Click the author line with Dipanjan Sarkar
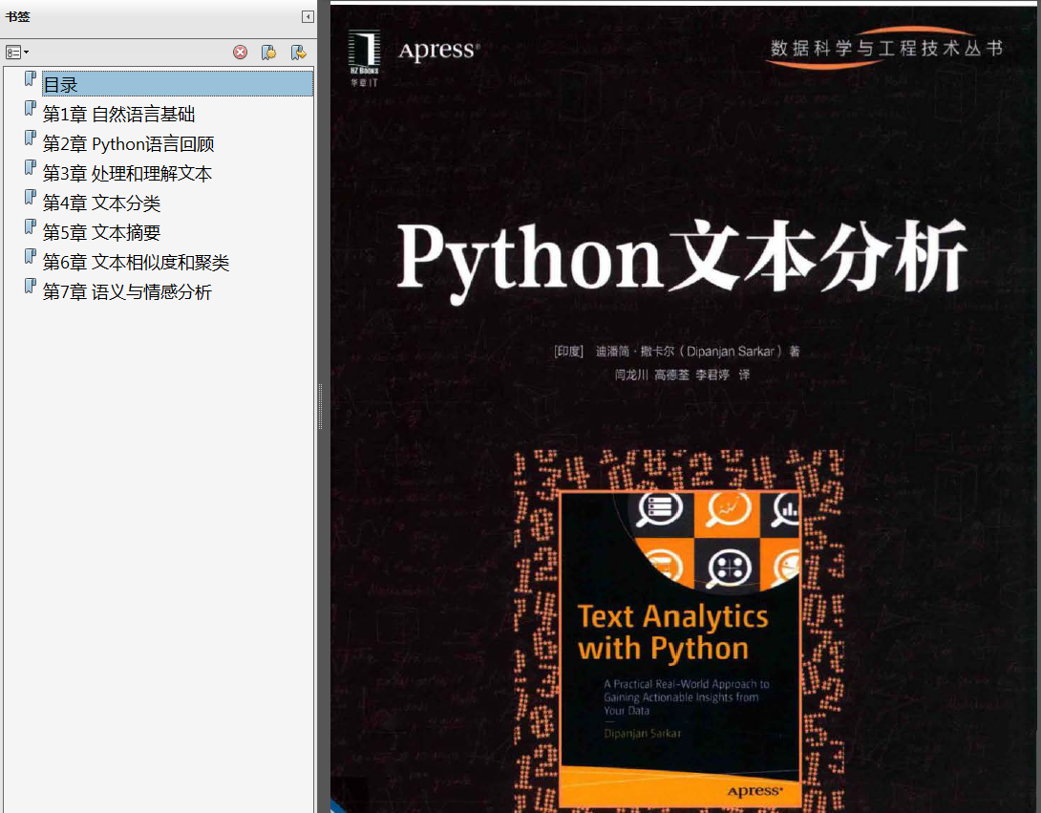 click(676, 352)
